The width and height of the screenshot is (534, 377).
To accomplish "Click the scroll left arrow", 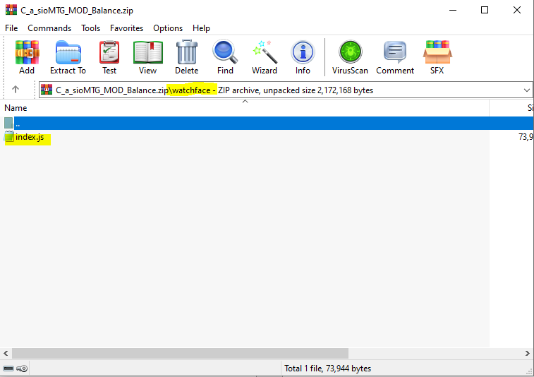I will (6, 353).
